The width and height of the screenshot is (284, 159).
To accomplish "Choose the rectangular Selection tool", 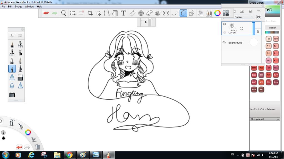I will tap(73, 13).
